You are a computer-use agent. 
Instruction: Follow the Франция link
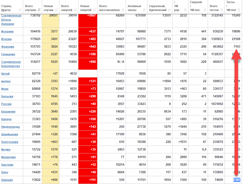pos(8,47)
